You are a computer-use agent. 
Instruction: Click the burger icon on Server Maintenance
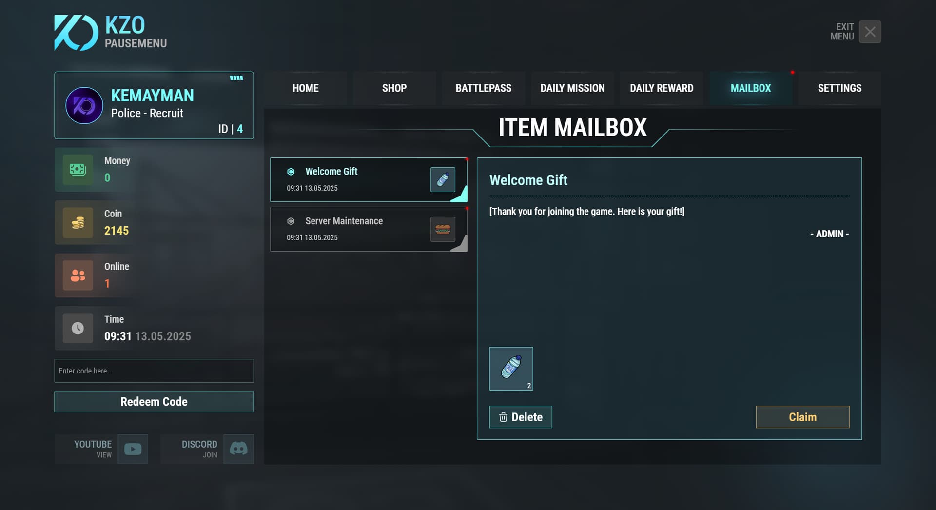tap(443, 229)
